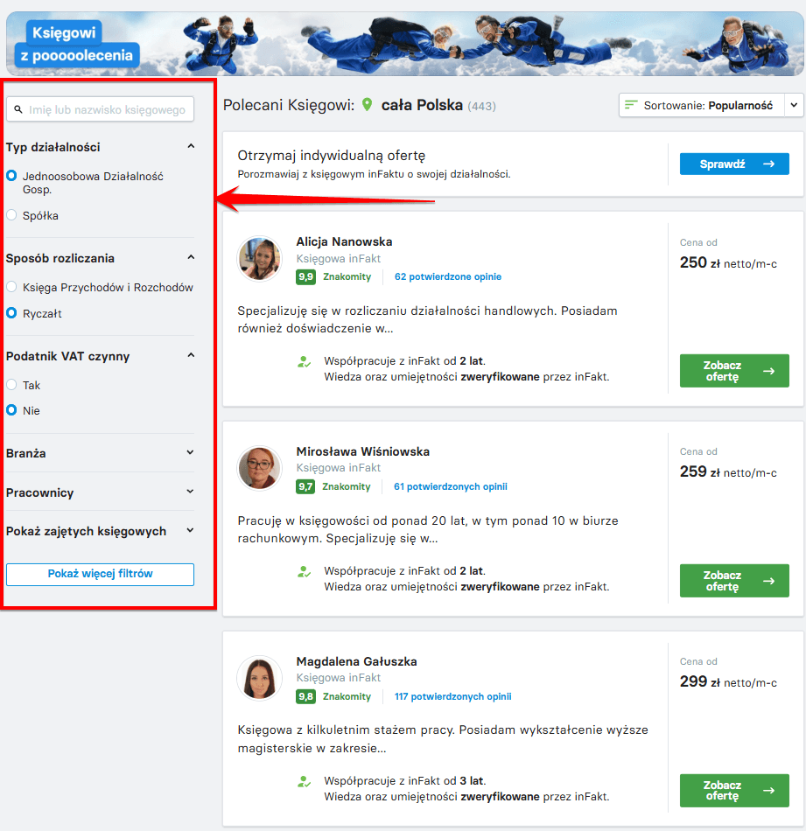Image resolution: width=806 pixels, height=831 pixels.
Task: Click the 9,7 rating badge
Action: (x=305, y=486)
